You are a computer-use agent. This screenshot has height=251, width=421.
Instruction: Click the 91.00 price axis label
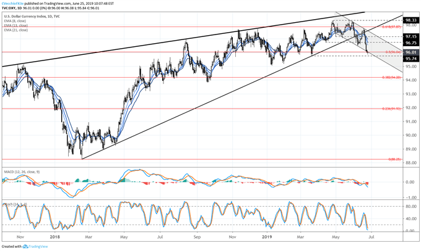click(x=411, y=121)
